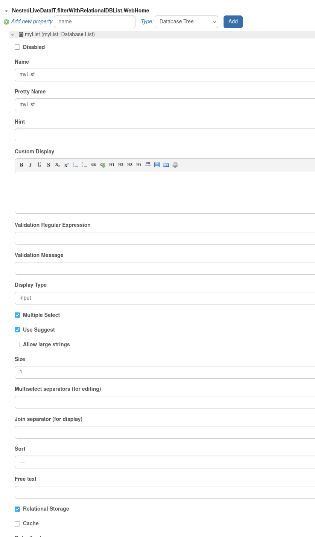Uncheck Multiple Select option
Image resolution: width=315 pixels, height=537 pixels.
(x=17, y=315)
